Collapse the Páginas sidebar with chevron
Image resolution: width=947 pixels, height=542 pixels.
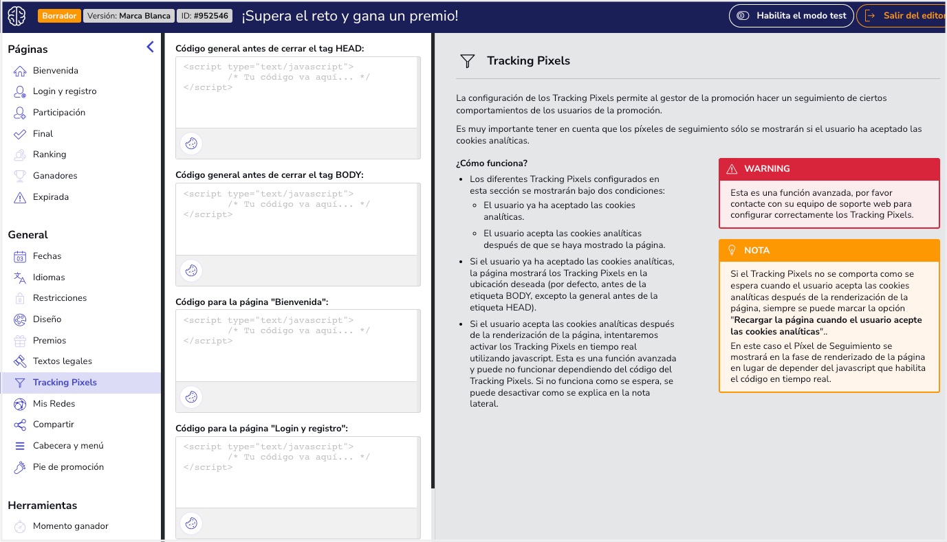point(150,47)
